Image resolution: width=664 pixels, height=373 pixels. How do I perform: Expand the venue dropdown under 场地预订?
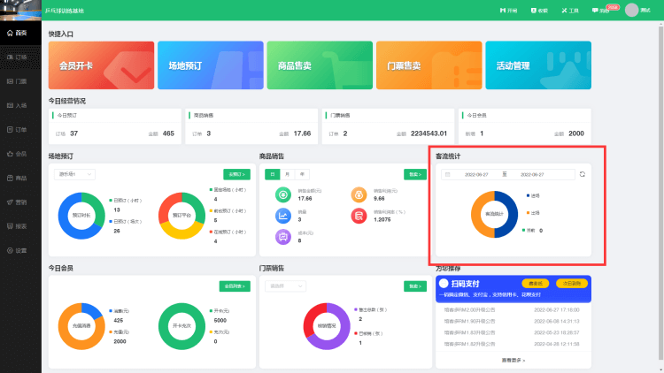pyautogui.click(x=75, y=174)
